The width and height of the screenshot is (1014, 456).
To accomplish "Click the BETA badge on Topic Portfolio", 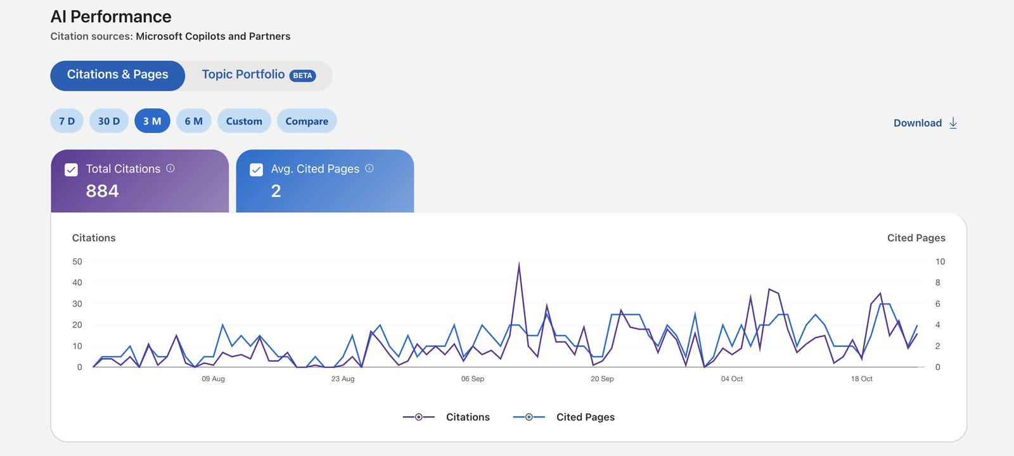I will pyautogui.click(x=303, y=75).
